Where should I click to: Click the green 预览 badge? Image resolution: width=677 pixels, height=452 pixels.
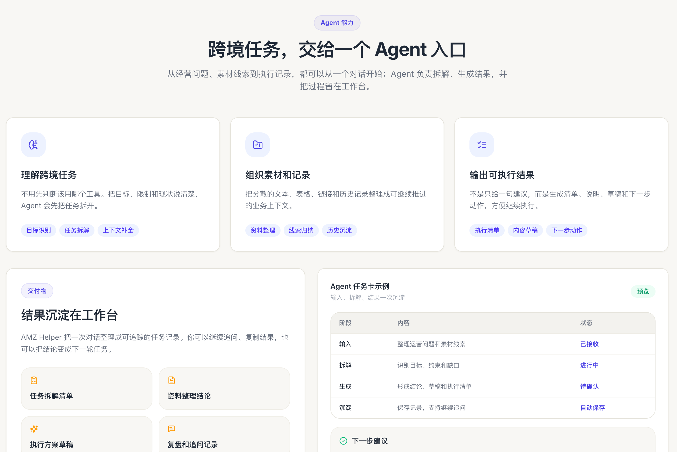coord(643,291)
